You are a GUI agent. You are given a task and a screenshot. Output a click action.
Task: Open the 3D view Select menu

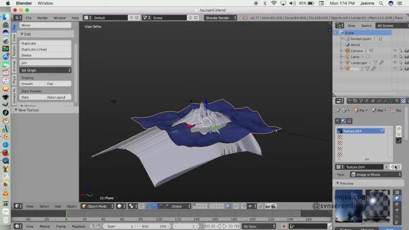click(44, 206)
